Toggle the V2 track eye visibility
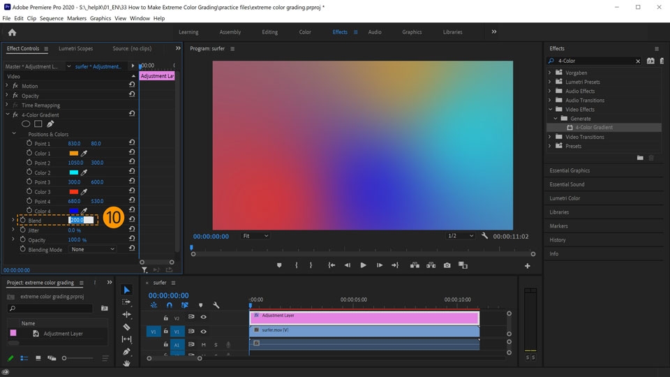This screenshot has width=670, height=377. 204,318
